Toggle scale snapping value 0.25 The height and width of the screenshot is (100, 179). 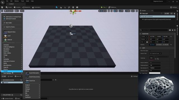128,11
